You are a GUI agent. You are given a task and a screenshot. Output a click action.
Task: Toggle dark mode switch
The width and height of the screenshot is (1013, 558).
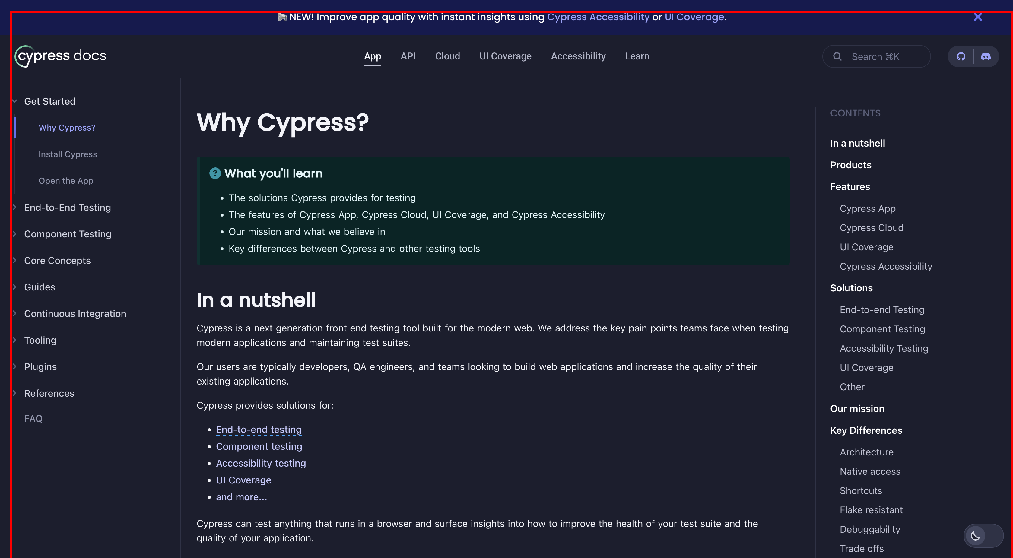983,536
